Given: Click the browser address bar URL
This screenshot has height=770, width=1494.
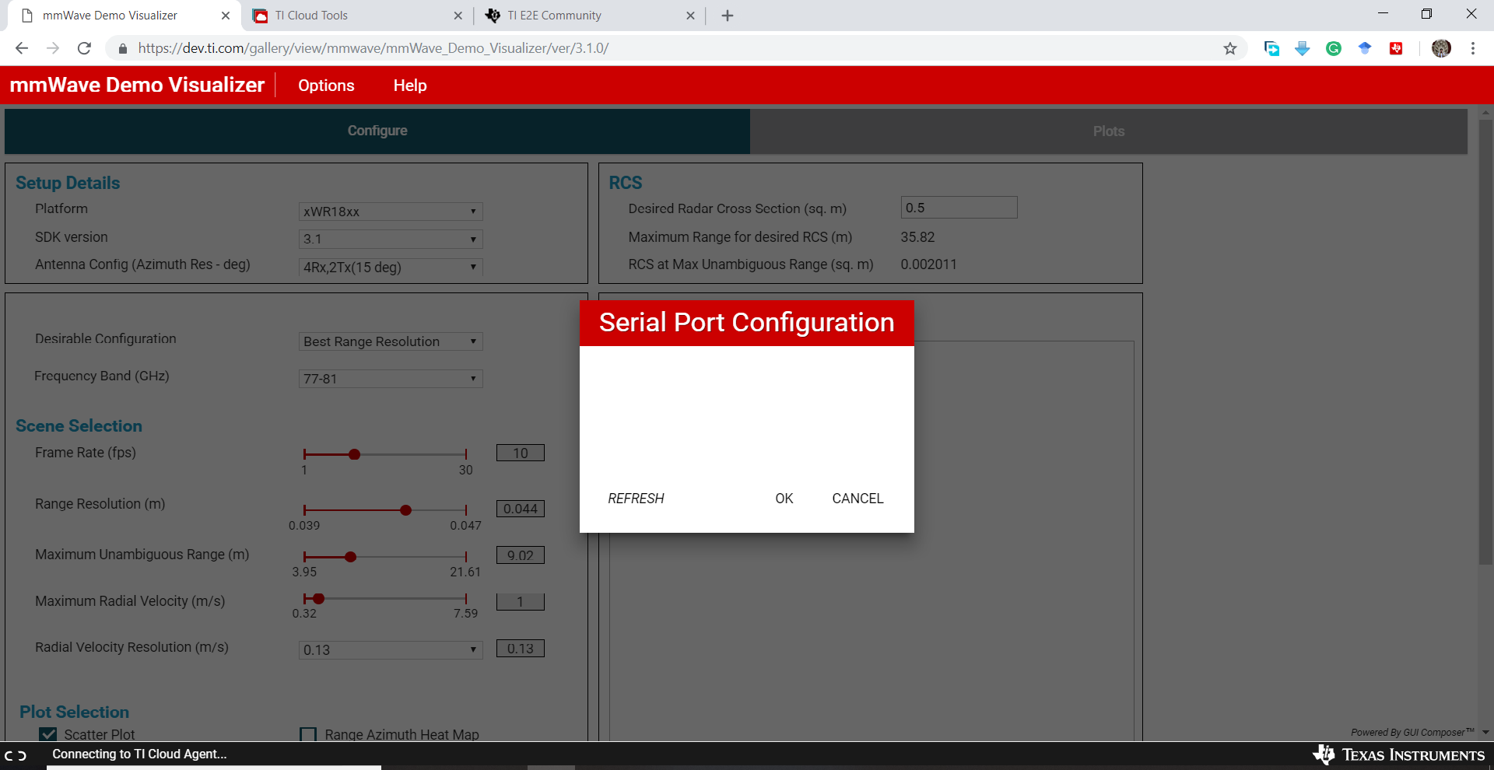Looking at the screenshot, I should (373, 48).
